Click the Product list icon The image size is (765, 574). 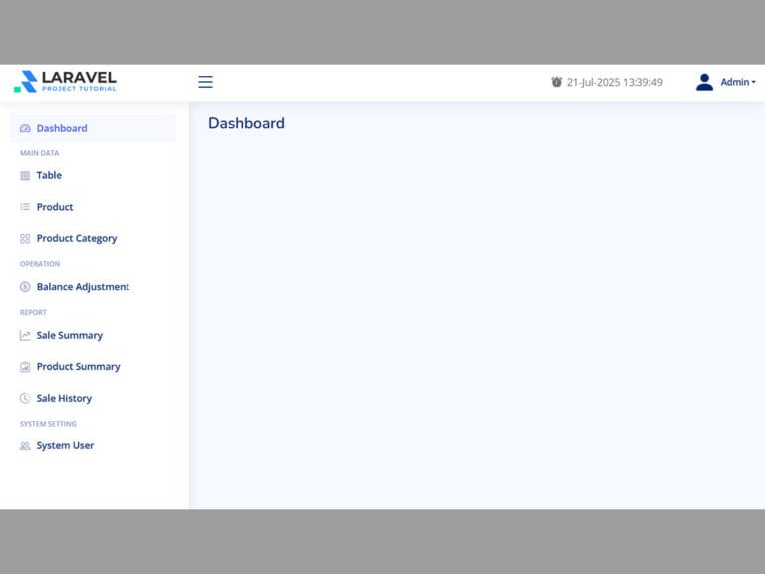[x=25, y=207]
